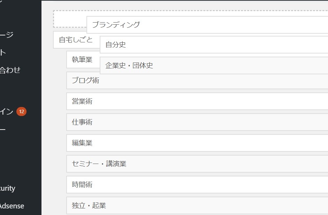
Task: Select the 編集業 subcategory row
Action: point(197,143)
